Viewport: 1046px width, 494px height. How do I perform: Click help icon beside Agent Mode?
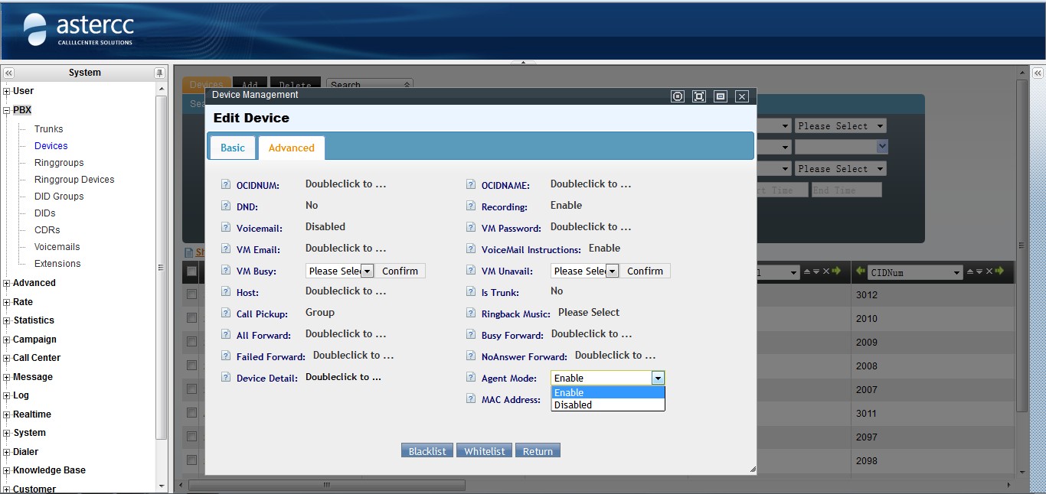471,378
